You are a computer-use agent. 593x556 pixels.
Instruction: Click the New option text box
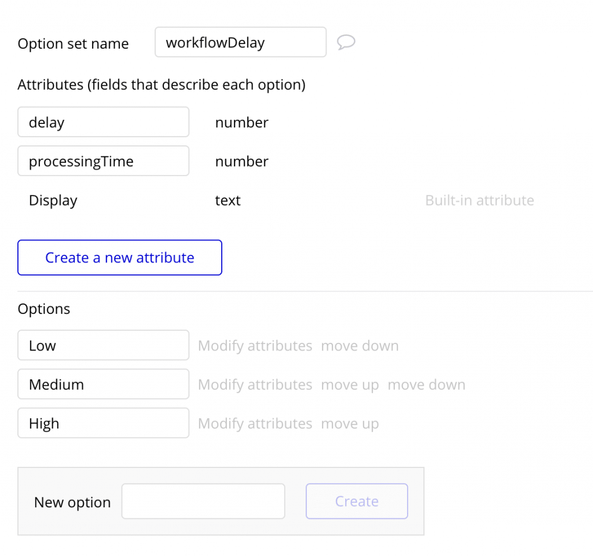pyautogui.click(x=203, y=501)
